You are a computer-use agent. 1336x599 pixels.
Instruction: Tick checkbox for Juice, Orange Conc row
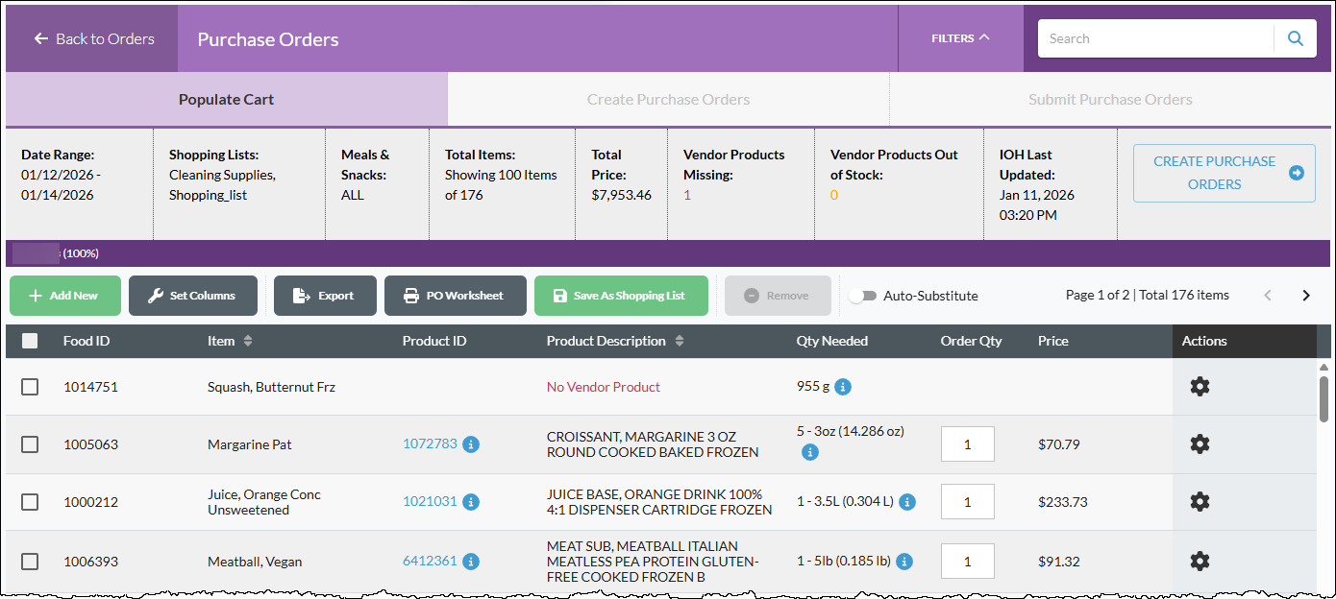[x=30, y=502]
